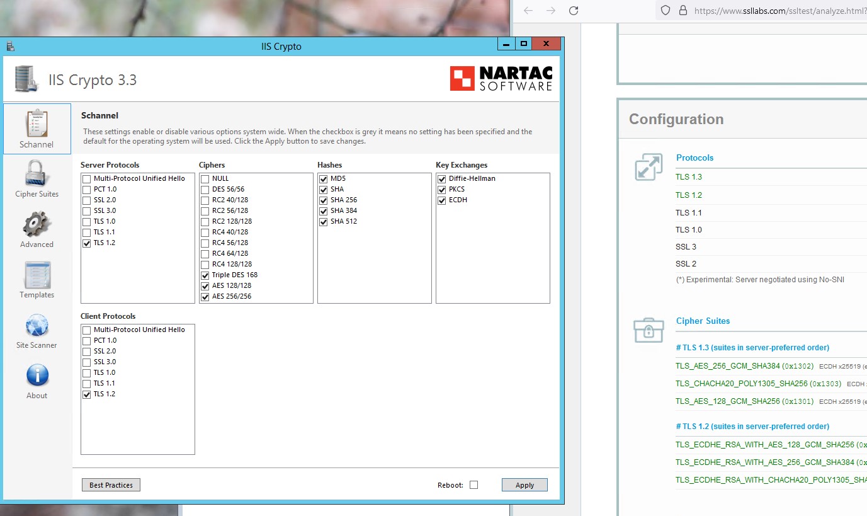The height and width of the screenshot is (516, 867).
Task: Enable Server Protocols TLS 1.1 checkbox
Action: coord(87,232)
